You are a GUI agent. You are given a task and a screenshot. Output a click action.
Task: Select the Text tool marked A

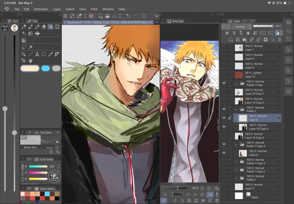(37, 54)
